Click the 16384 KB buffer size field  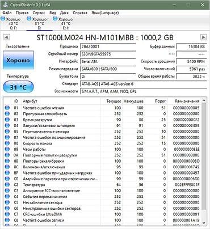point(191,46)
